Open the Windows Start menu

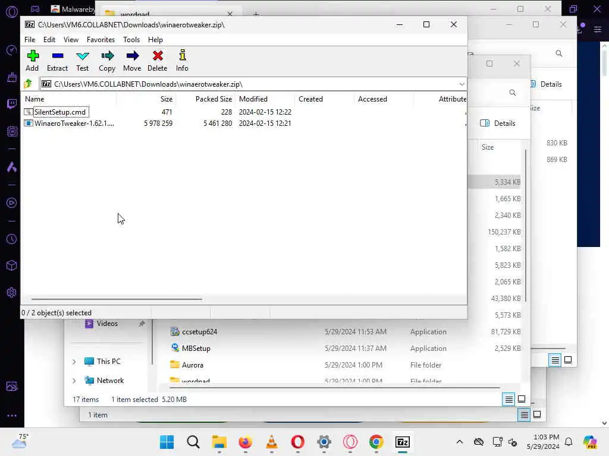(x=167, y=442)
